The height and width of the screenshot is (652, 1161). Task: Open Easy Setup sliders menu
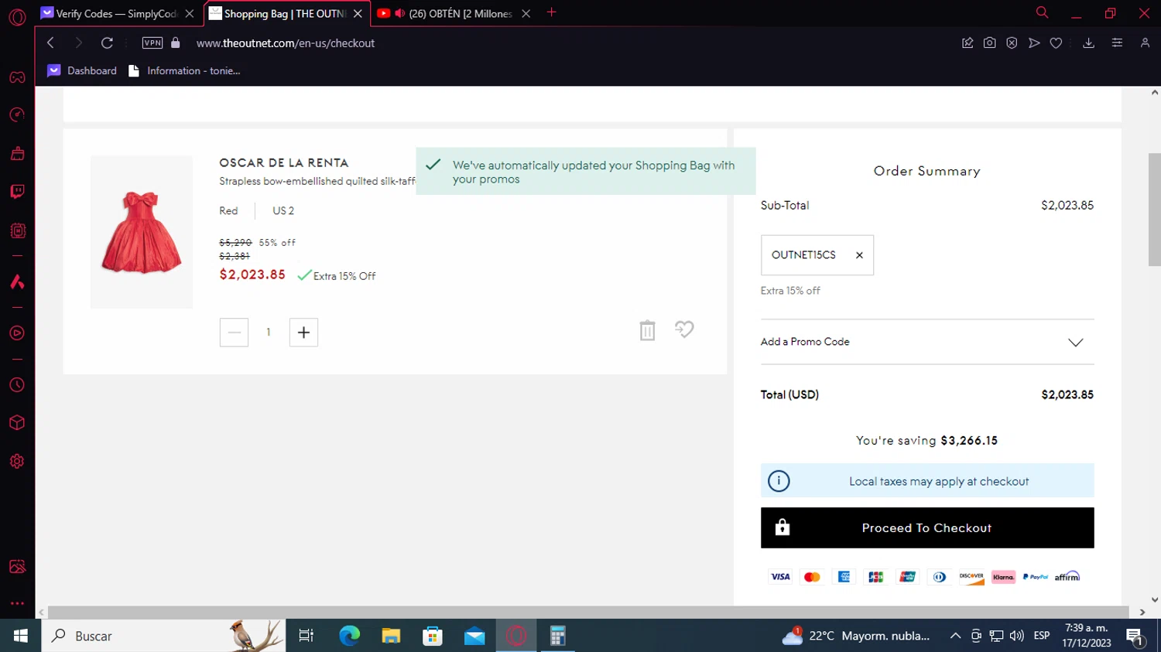click(1117, 43)
